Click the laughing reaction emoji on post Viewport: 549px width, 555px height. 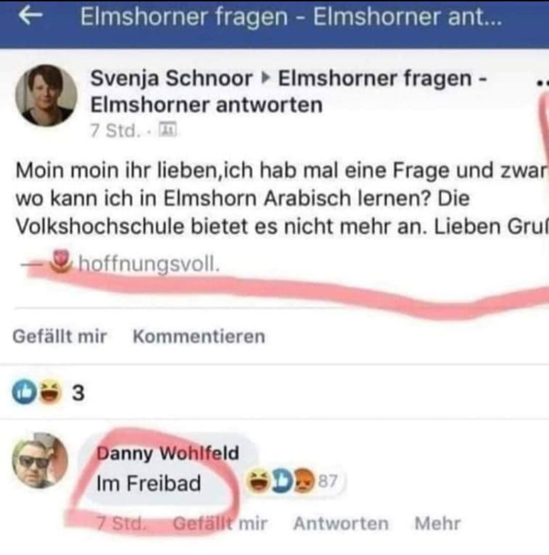(50, 392)
